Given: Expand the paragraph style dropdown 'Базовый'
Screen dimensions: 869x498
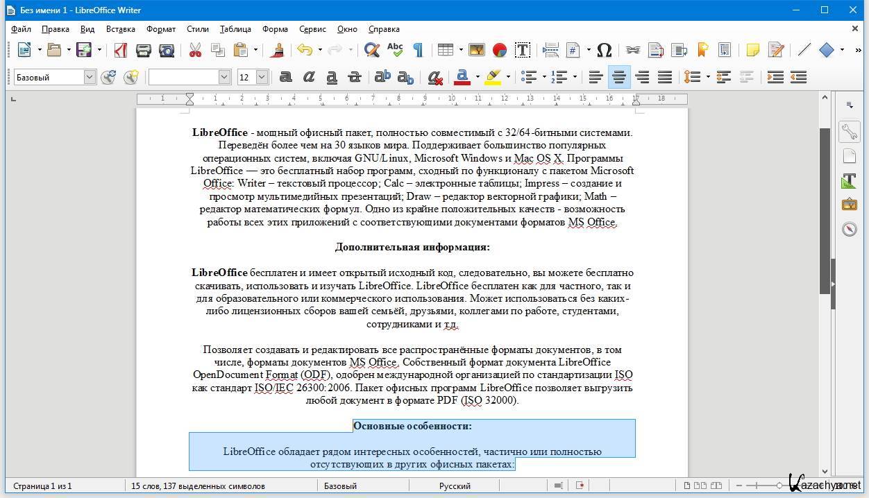Looking at the screenshot, I should point(90,77).
